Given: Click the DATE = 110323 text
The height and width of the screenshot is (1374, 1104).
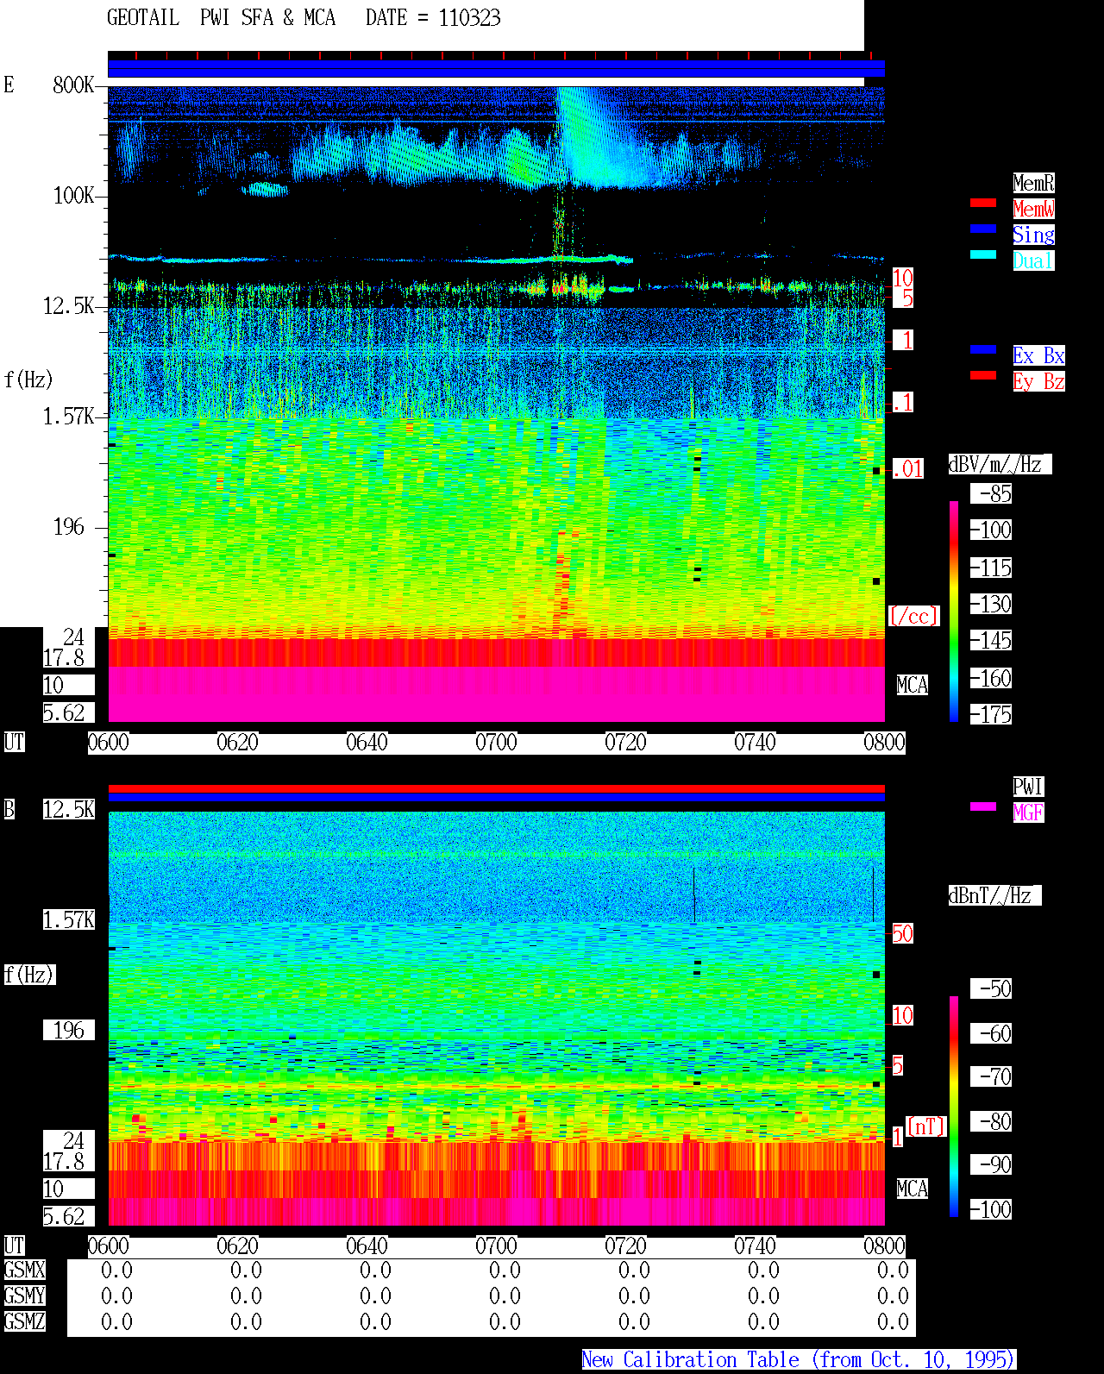Looking at the screenshot, I should (433, 18).
